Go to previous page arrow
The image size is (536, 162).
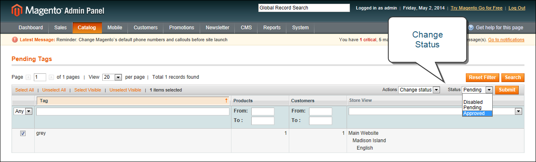[28, 77]
